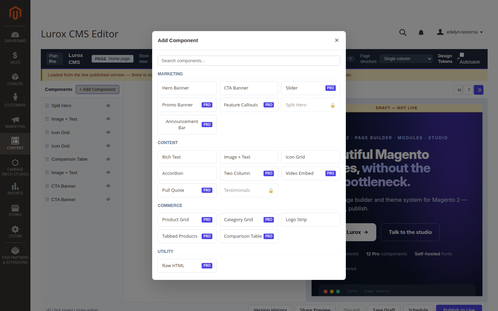
Task: Open the Stores sidebar icon
Action: click(x=15, y=210)
